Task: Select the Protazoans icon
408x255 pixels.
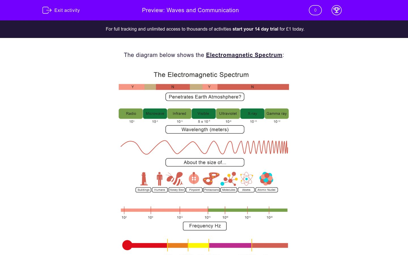Action: (211, 178)
